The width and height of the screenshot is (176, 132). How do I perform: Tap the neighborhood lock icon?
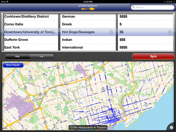(x=53, y=32)
